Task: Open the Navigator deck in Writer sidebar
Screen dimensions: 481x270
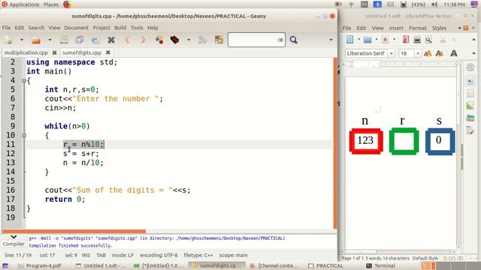Action: [x=470, y=130]
